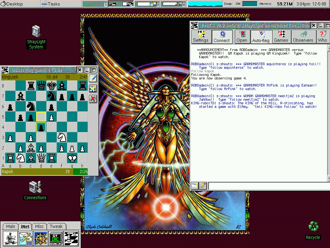Select the iNet tab
This screenshot has height=248, width=330.
(25, 226)
